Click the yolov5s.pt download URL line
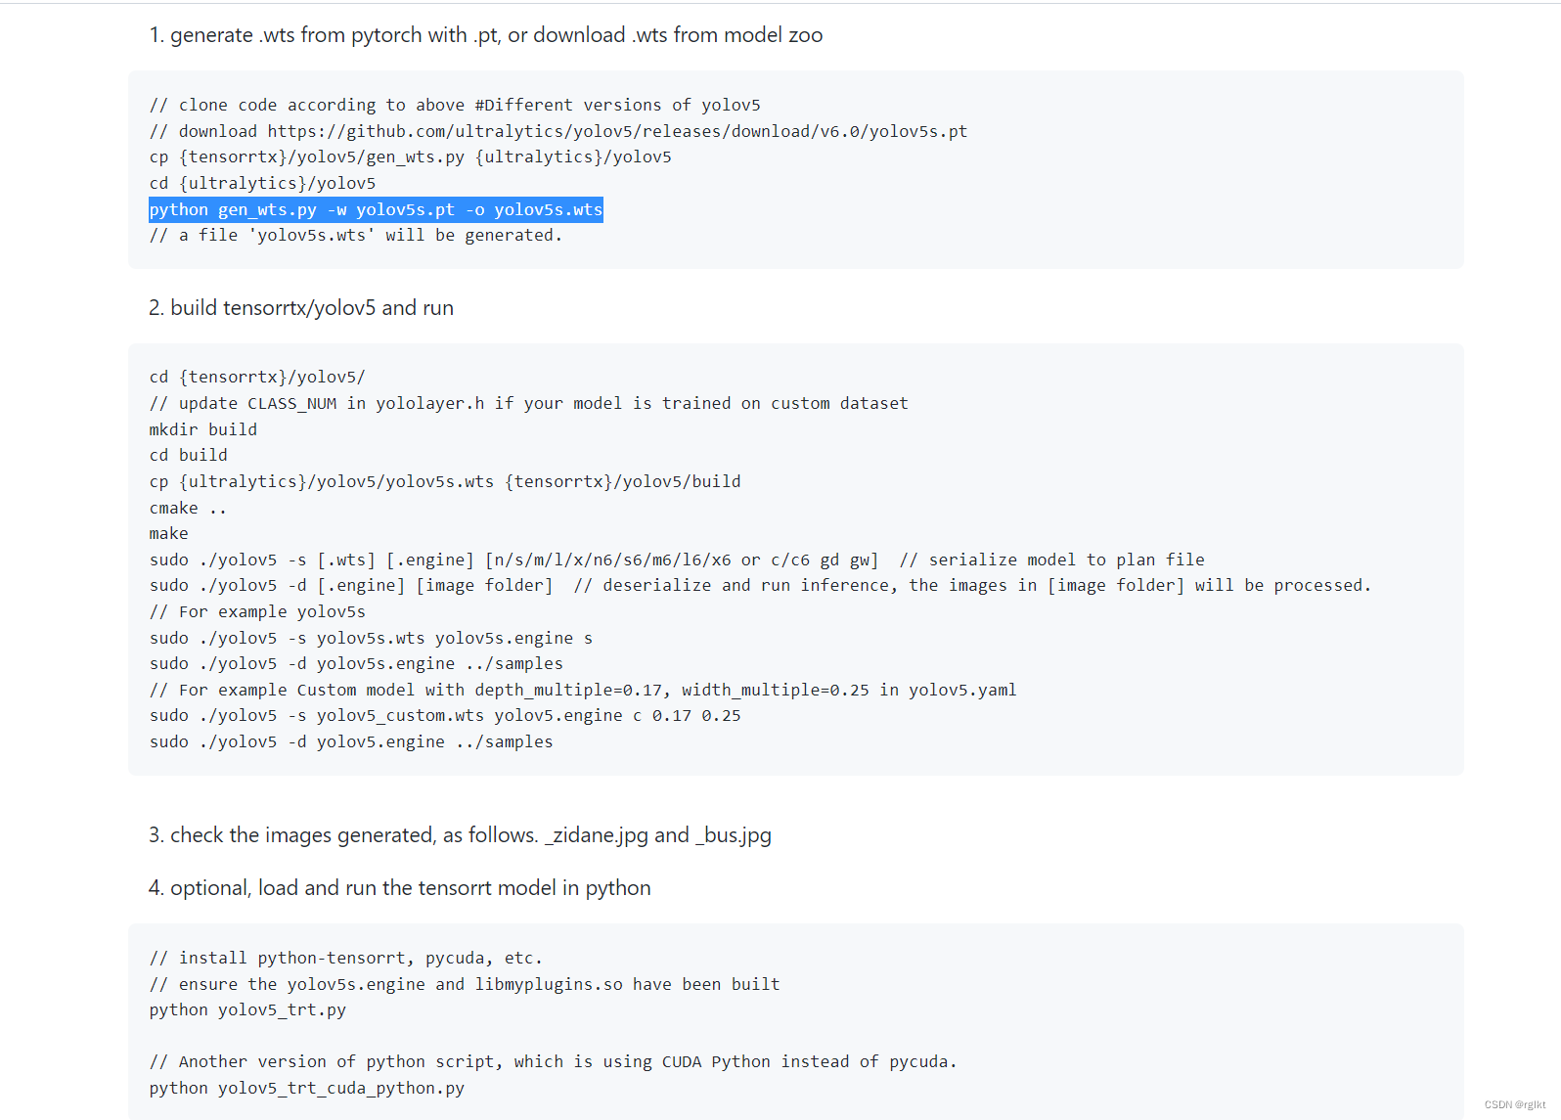 558,131
